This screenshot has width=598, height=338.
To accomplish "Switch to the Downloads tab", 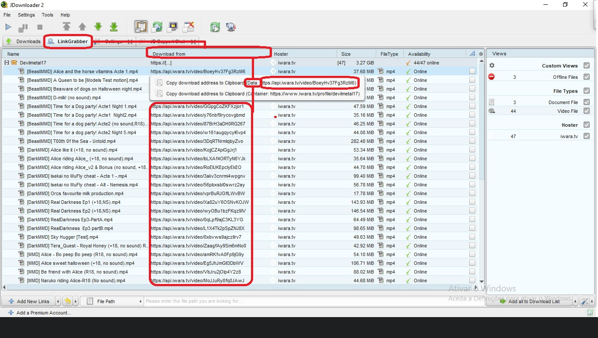I will click(x=24, y=41).
